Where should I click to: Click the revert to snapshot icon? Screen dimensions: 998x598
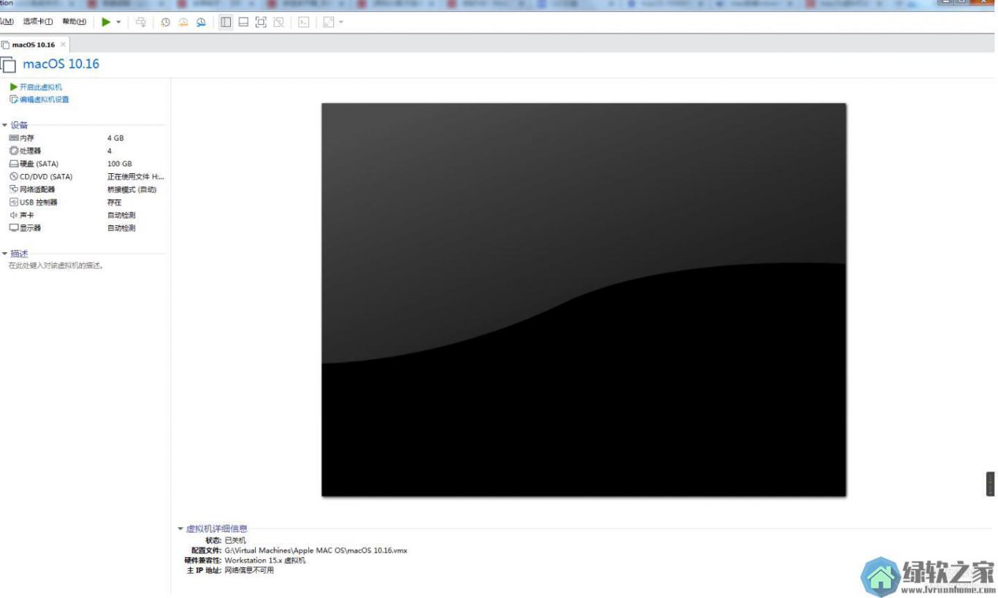click(x=183, y=22)
